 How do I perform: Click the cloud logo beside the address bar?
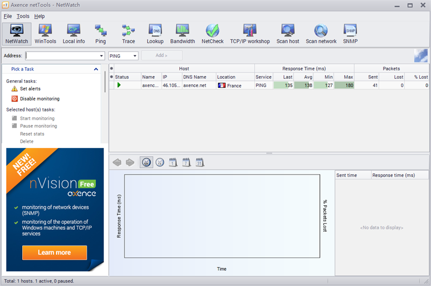[x=421, y=56]
